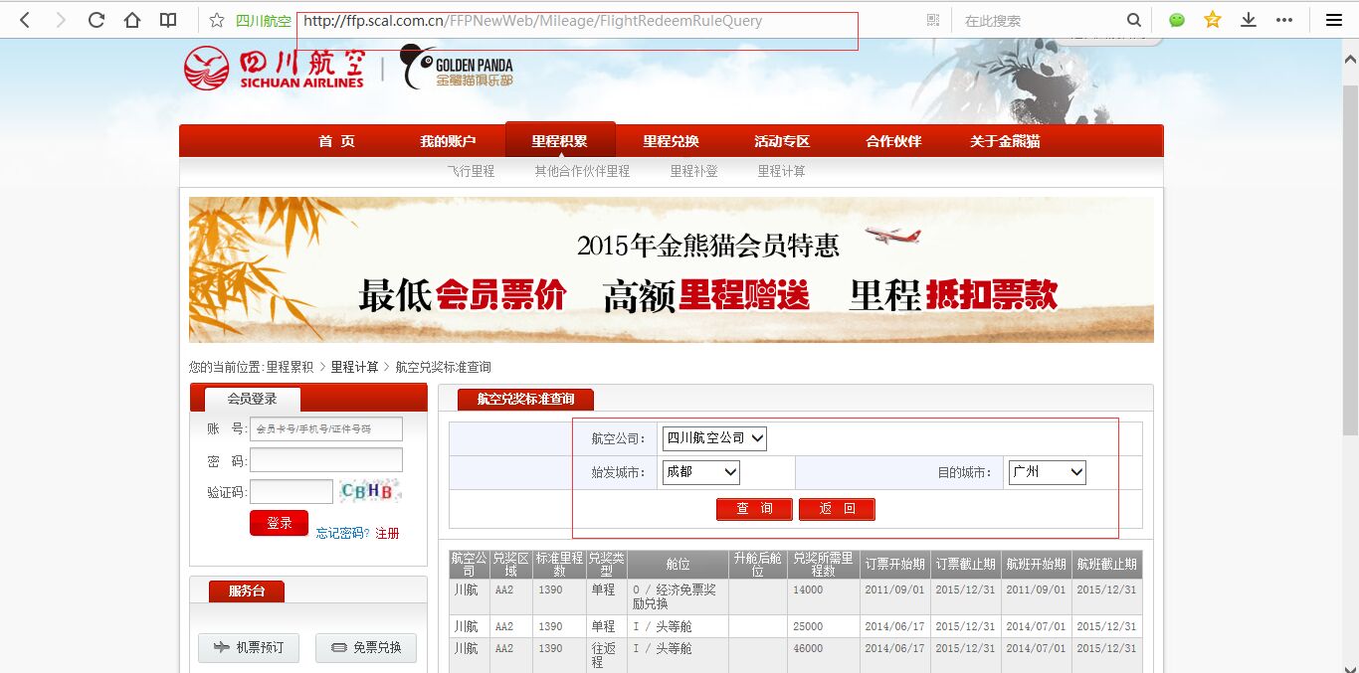1359x673 pixels.
Task: Open the bookmarks reader book icon
Action: point(168,20)
